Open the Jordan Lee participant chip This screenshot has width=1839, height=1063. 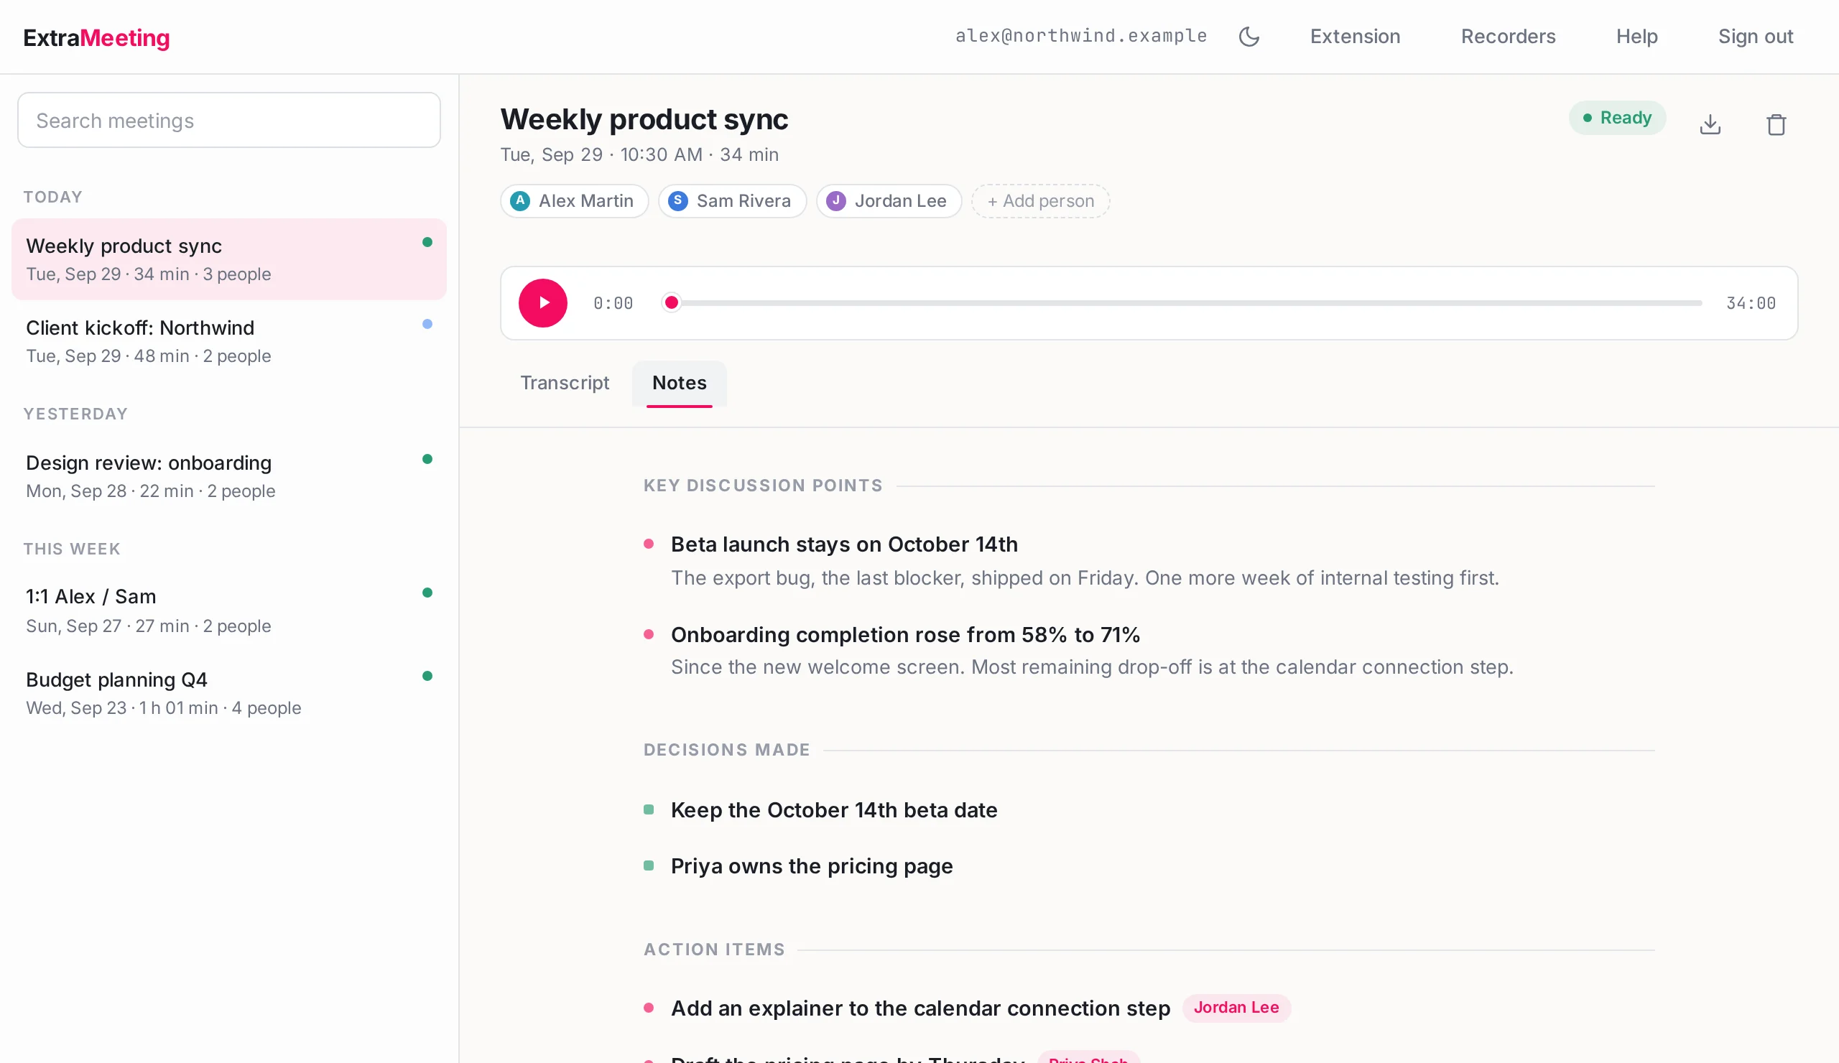pyautogui.click(x=889, y=201)
